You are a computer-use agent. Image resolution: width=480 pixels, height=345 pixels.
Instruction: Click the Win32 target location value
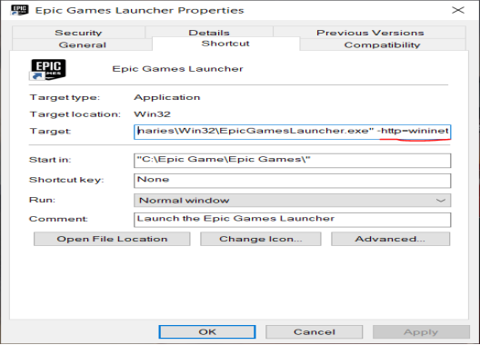click(x=152, y=114)
